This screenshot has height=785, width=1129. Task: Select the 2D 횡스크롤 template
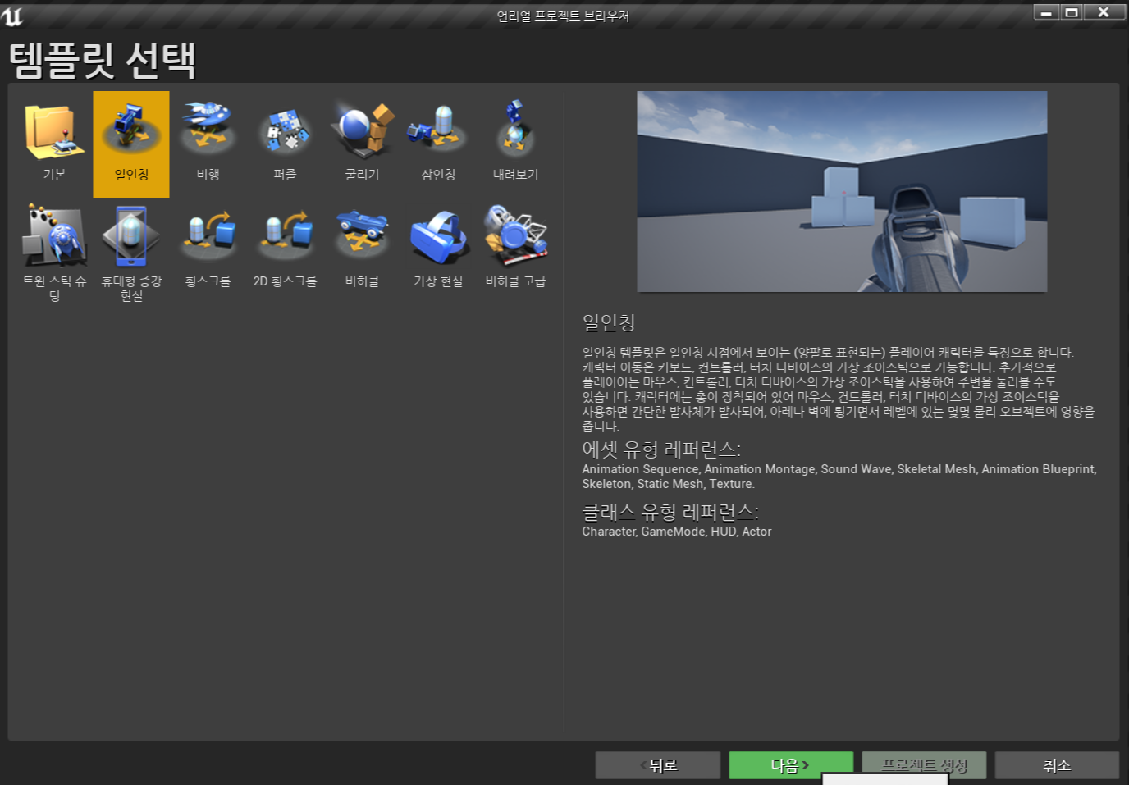[285, 253]
